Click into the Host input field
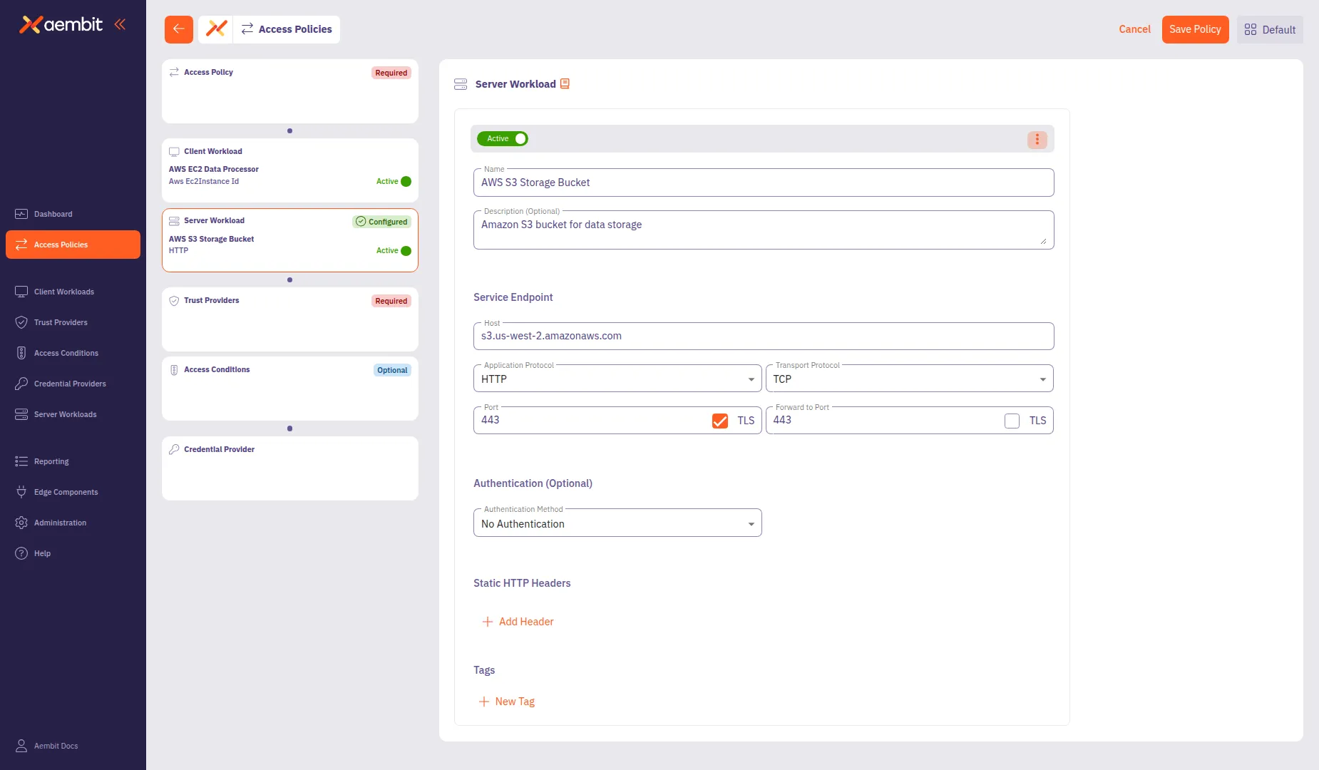The height and width of the screenshot is (770, 1319). (763, 337)
